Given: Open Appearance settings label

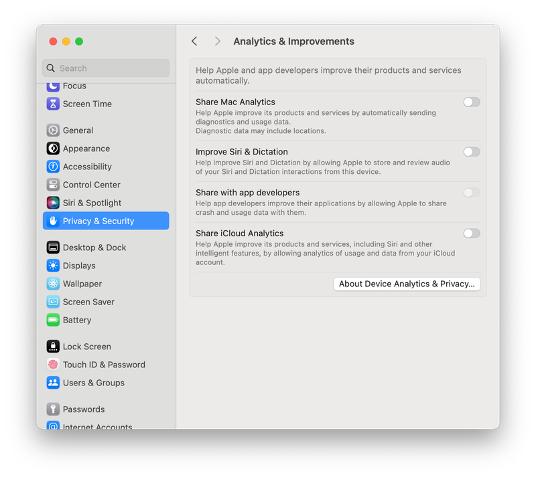Looking at the screenshot, I should point(86,149).
